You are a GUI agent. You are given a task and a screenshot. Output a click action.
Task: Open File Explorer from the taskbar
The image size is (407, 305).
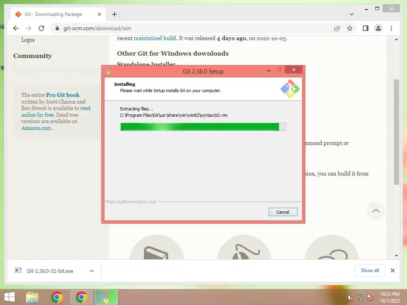tap(32, 297)
